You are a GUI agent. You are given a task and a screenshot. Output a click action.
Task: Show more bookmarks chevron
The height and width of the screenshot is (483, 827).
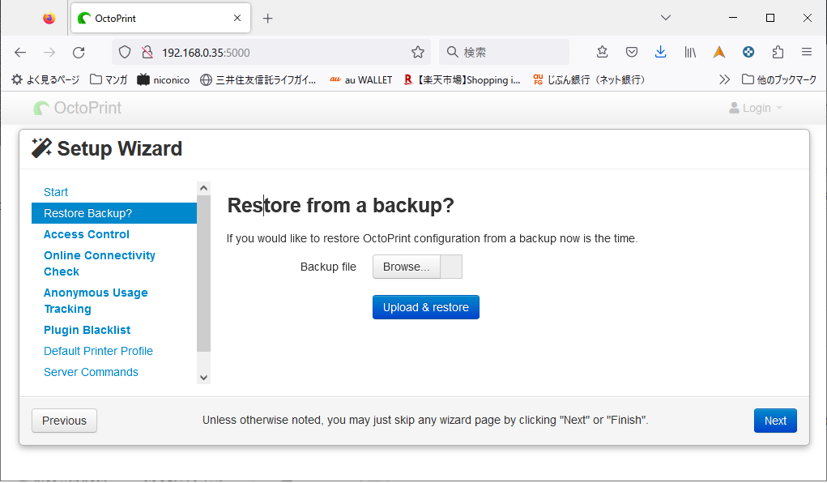(724, 79)
